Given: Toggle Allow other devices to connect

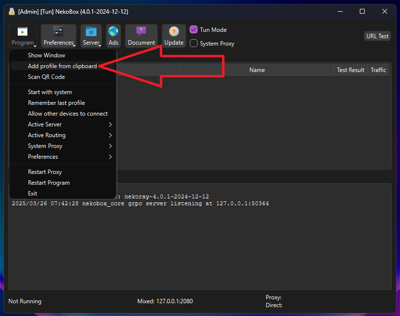Looking at the screenshot, I should [x=63, y=114].
